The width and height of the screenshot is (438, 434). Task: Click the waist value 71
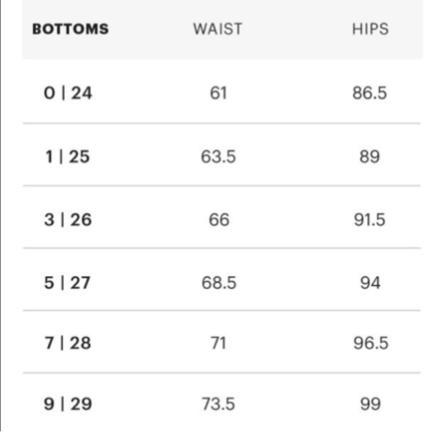(218, 343)
